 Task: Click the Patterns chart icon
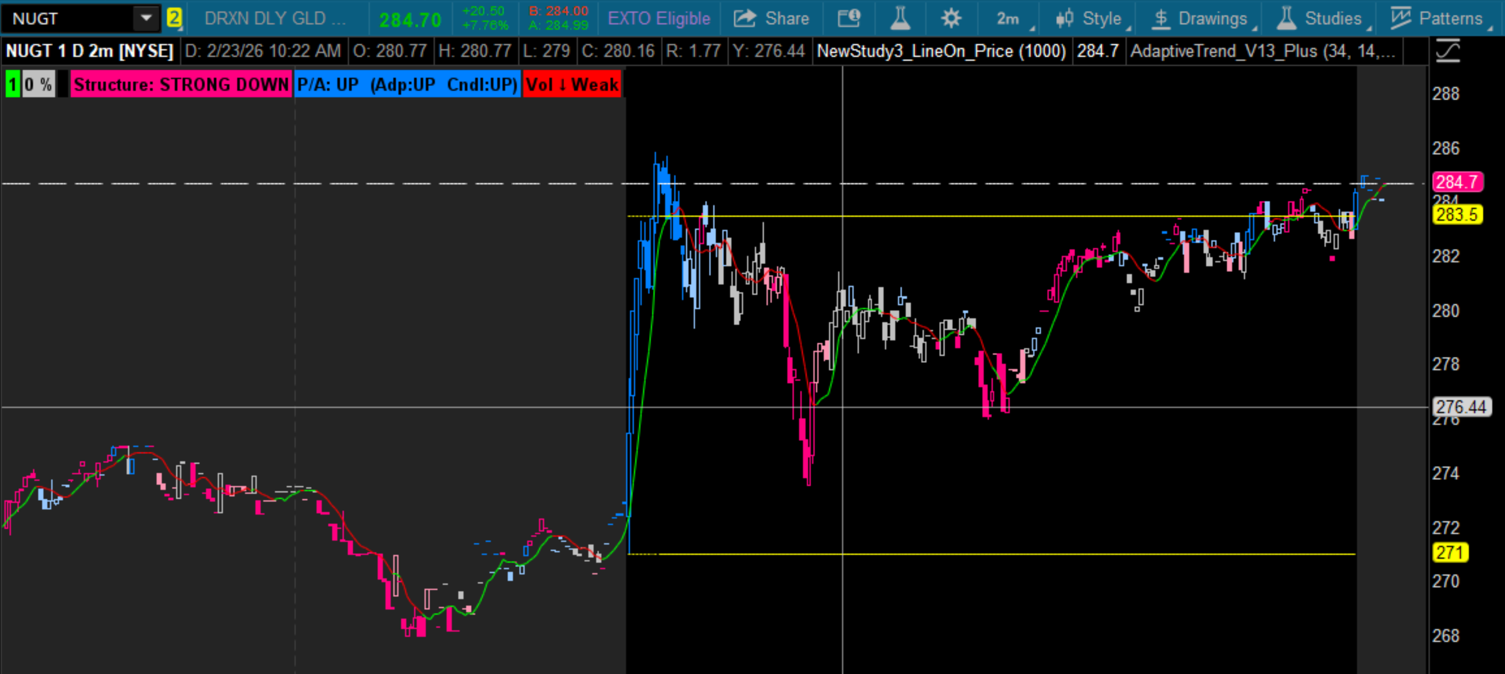point(1400,19)
